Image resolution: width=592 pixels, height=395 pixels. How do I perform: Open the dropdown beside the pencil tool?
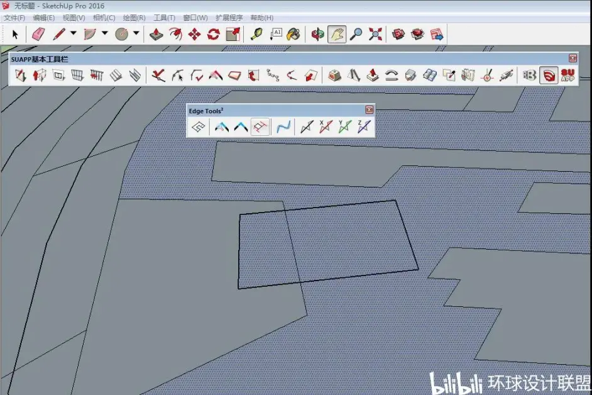(x=74, y=33)
